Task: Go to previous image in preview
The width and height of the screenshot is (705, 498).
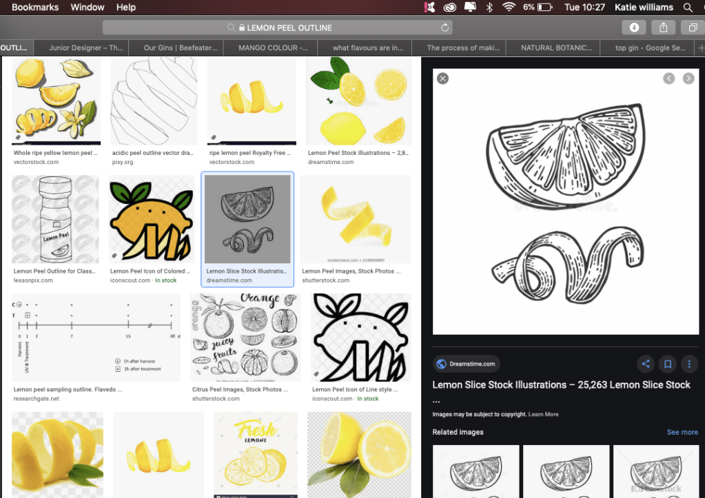Action: pyautogui.click(x=668, y=79)
